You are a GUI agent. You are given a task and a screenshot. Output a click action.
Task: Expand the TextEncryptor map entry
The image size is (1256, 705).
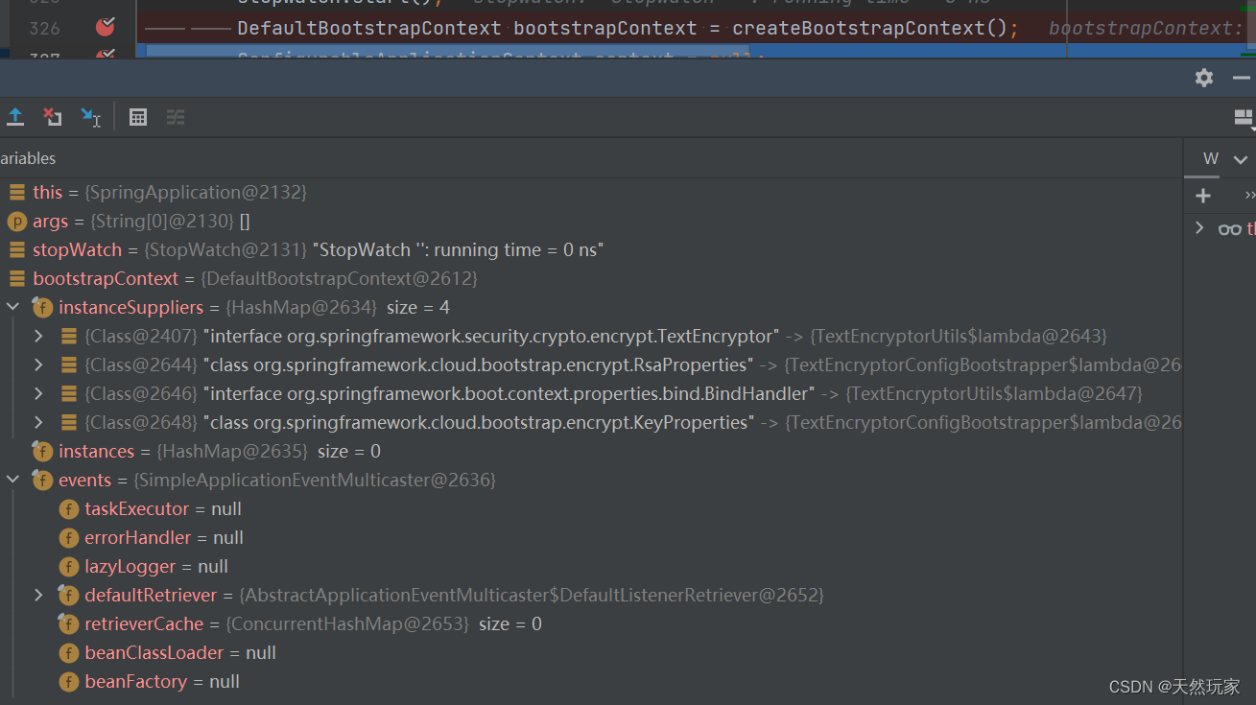click(38, 336)
